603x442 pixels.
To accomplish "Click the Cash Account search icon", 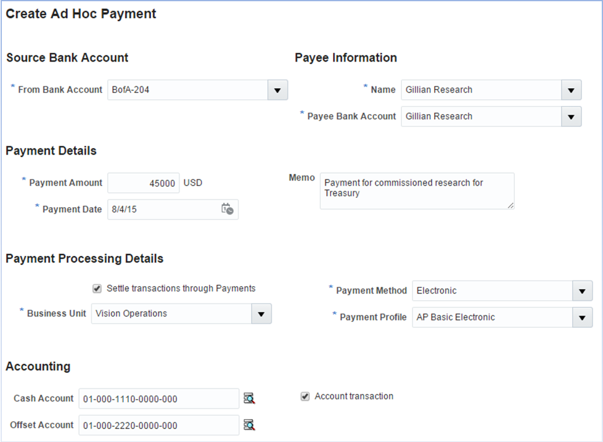I will click(x=248, y=398).
